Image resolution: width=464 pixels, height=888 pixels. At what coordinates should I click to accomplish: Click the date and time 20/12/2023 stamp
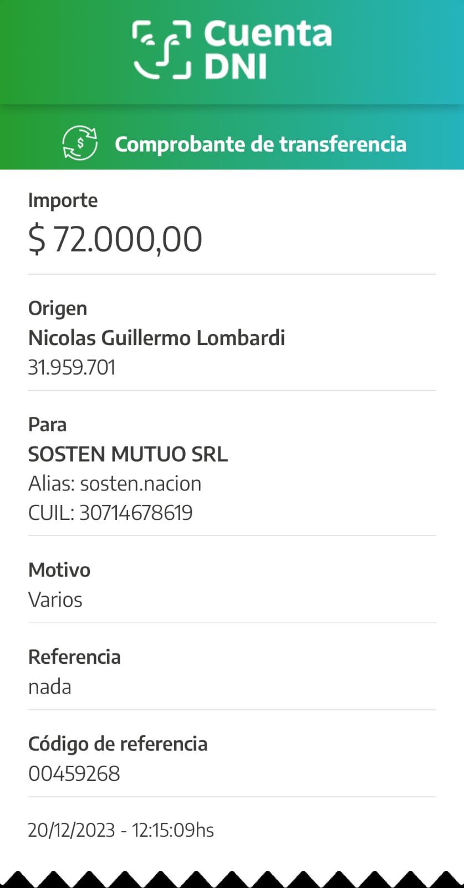point(121,830)
